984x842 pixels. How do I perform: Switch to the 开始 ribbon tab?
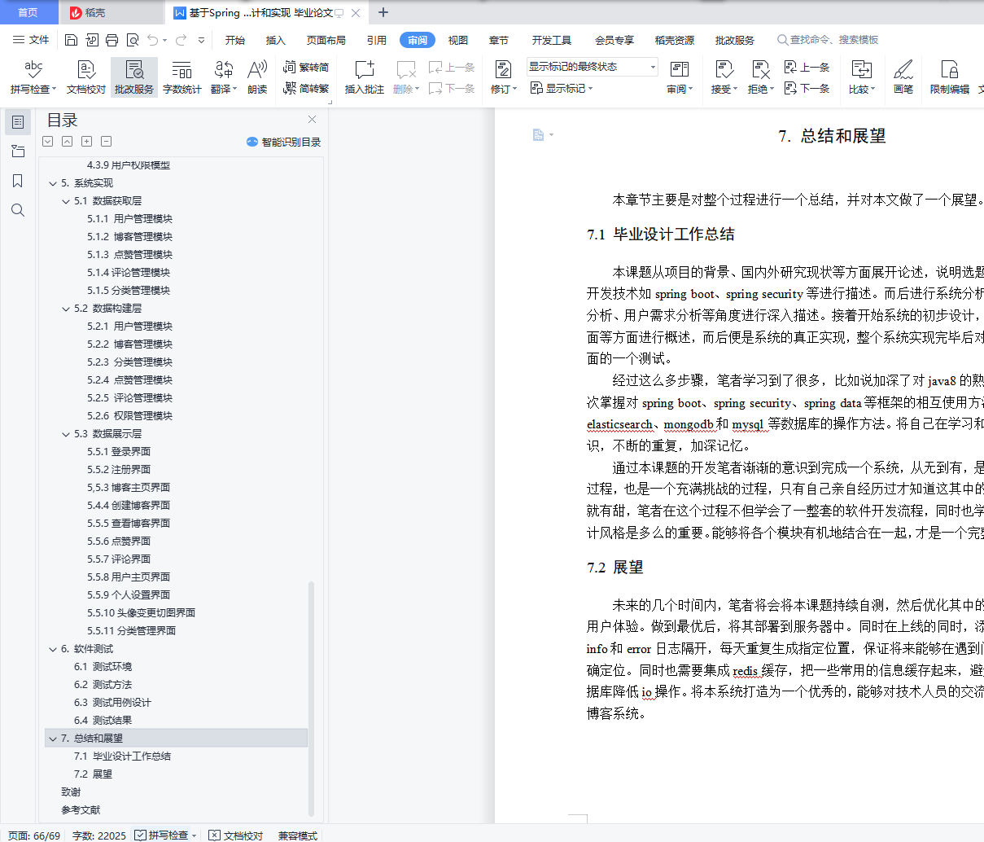(x=235, y=40)
